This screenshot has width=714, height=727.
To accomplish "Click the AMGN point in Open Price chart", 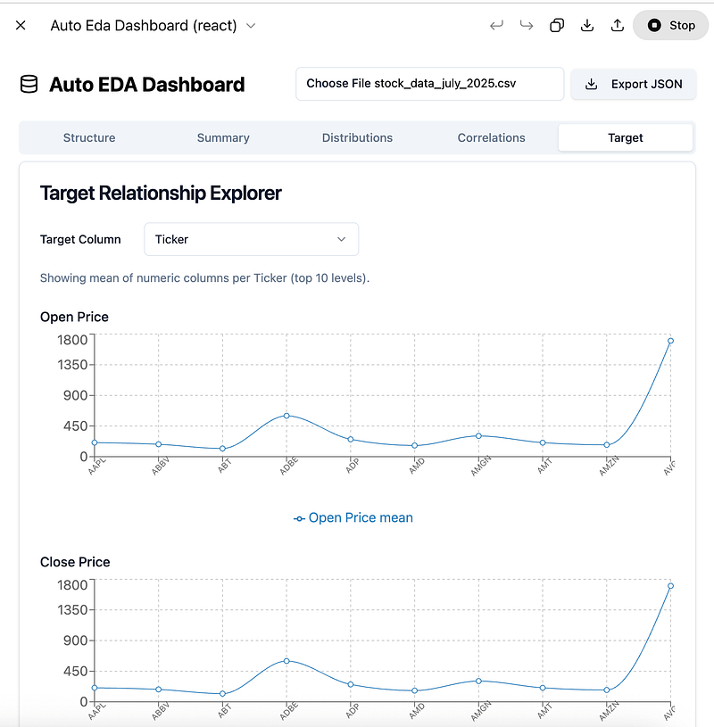I will [x=478, y=436].
